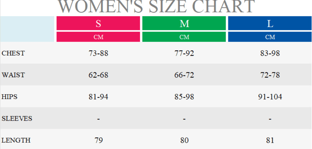Select waist value 62-68 for size S
The width and height of the screenshot is (312, 149).
coord(98,75)
